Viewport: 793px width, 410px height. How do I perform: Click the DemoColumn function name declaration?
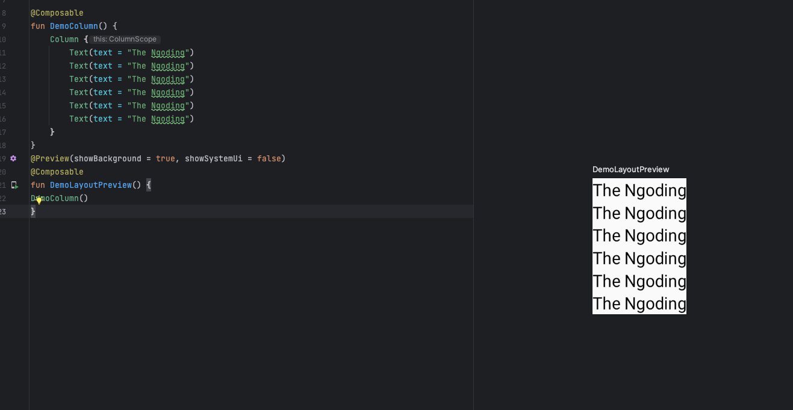pyautogui.click(x=73, y=26)
